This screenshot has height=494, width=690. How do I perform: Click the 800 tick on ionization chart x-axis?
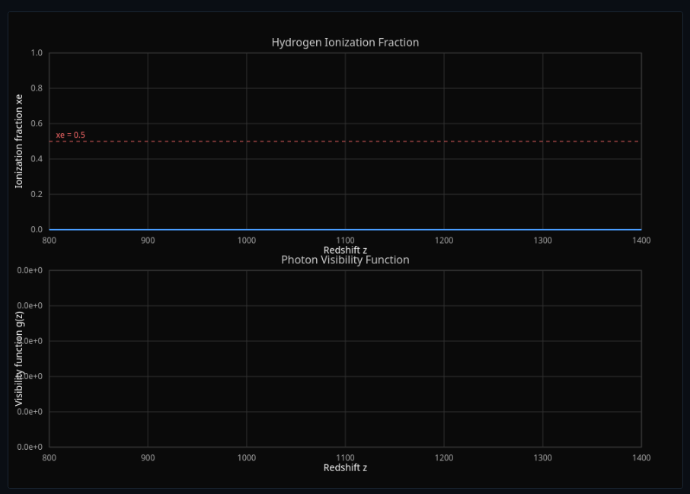click(x=50, y=241)
